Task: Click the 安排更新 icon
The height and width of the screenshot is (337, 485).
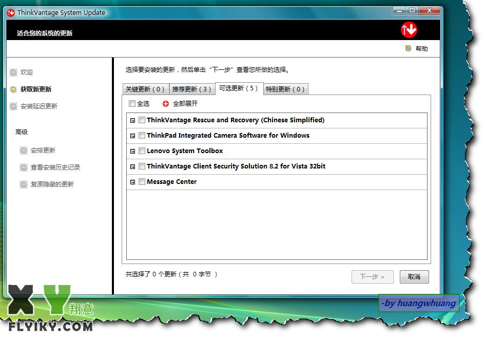Action: pos(24,151)
